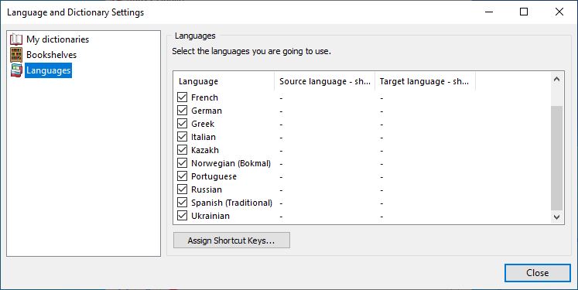Click the target shortcut cell for Russian
This screenshot has height=290, width=578.
(425, 189)
